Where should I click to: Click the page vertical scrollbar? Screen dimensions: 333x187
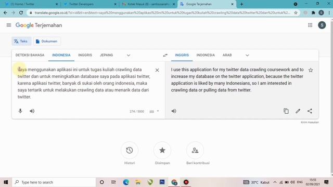[x=331, y=97]
